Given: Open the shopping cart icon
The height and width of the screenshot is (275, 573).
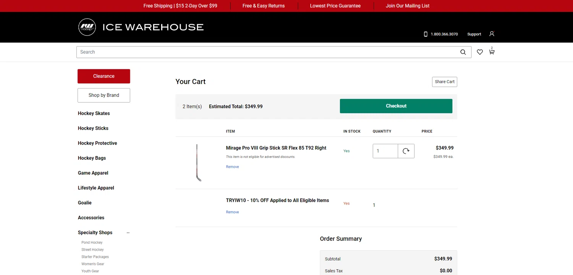Looking at the screenshot, I should (x=492, y=51).
